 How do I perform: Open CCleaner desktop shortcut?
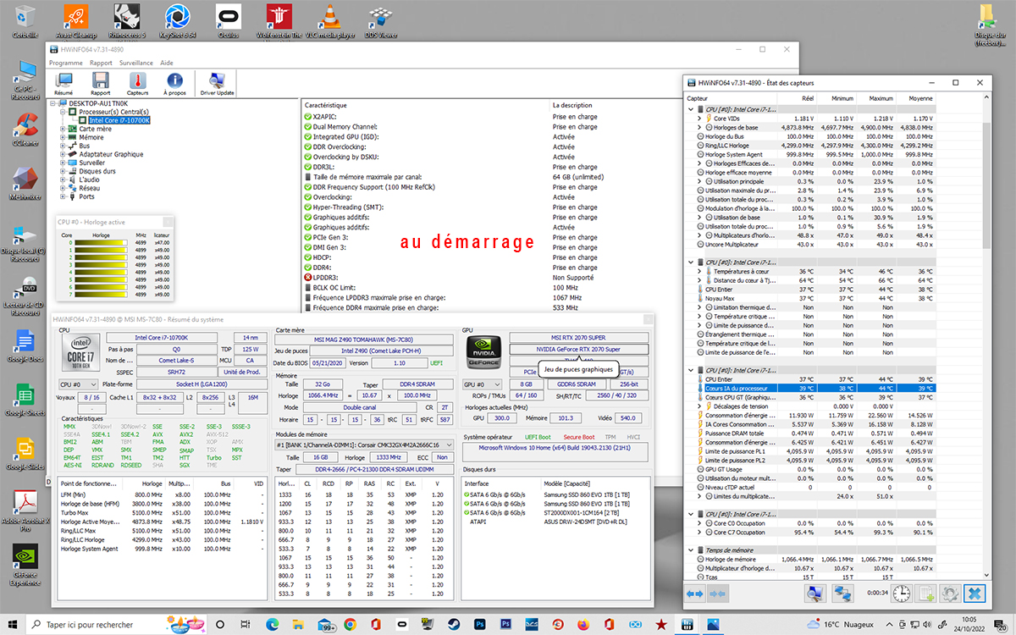(27, 130)
